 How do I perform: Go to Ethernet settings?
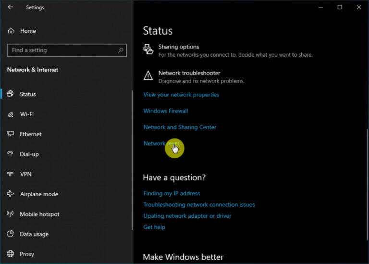pyautogui.click(x=31, y=134)
